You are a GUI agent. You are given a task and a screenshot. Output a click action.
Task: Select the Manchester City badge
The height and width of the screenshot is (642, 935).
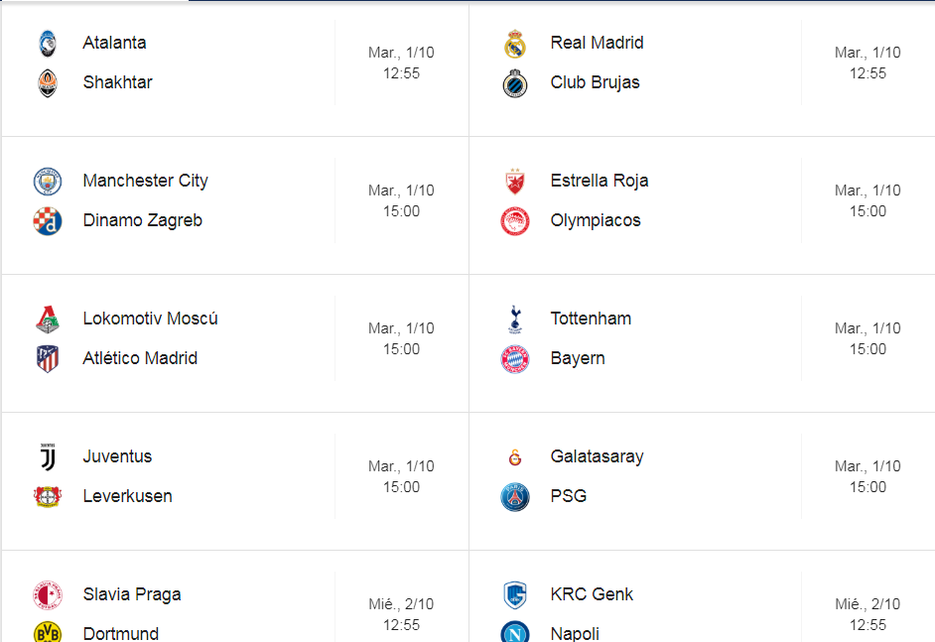[x=48, y=182]
